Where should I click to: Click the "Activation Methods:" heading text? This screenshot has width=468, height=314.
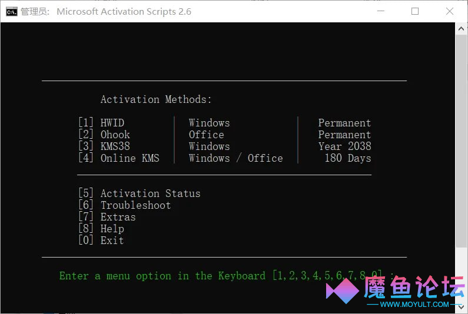pyautogui.click(x=156, y=99)
